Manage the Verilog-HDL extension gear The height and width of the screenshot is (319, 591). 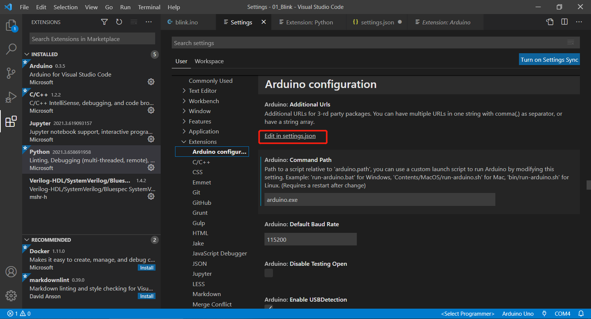[x=151, y=196]
